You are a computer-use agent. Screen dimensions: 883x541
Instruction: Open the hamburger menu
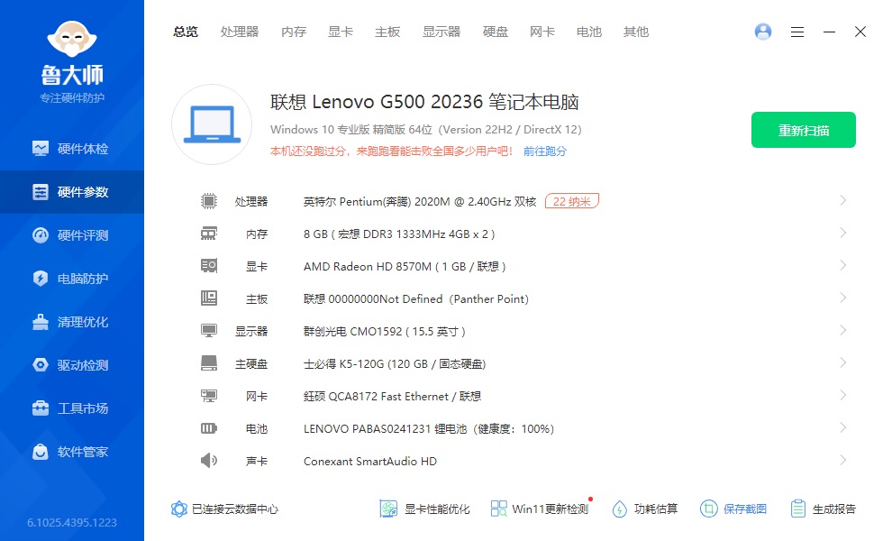tap(797, 32)
